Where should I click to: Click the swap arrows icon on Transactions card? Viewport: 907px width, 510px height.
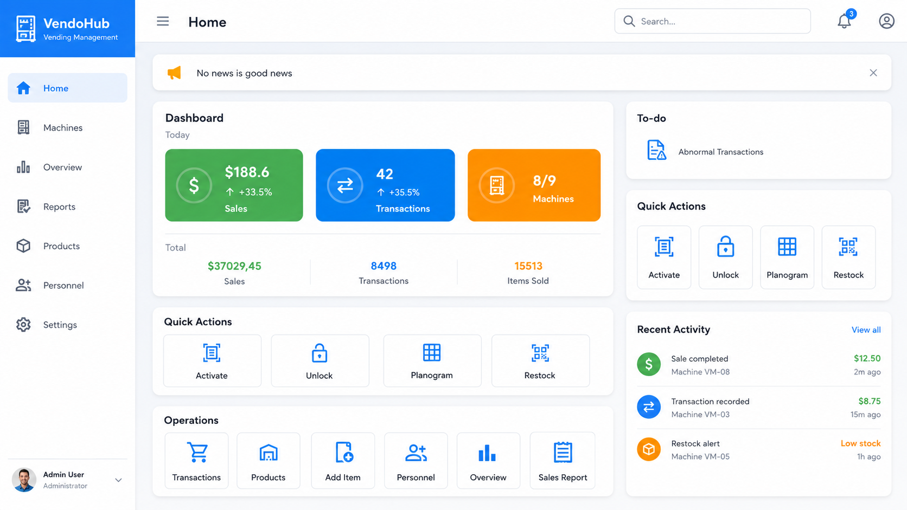coord(345,185)
